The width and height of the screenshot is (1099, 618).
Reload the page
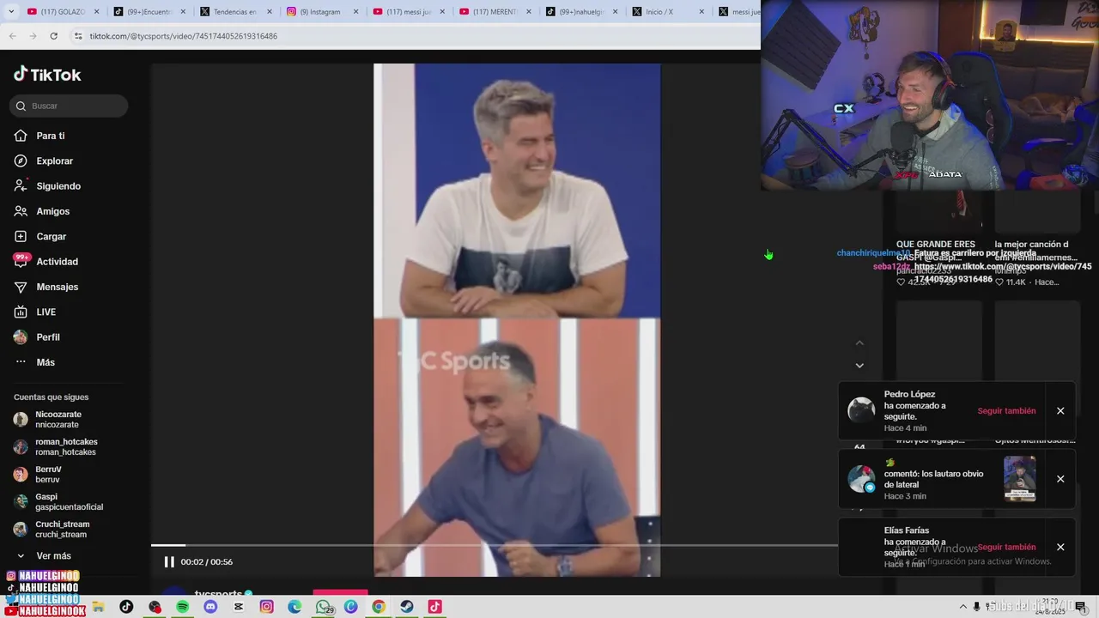[53, 36]
